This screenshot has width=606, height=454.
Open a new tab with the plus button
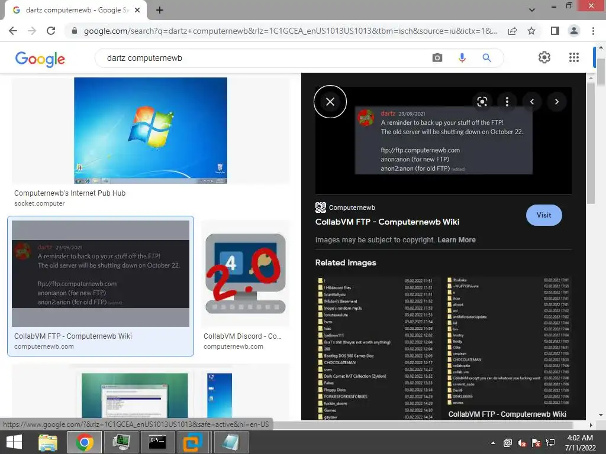coord(160,11)
